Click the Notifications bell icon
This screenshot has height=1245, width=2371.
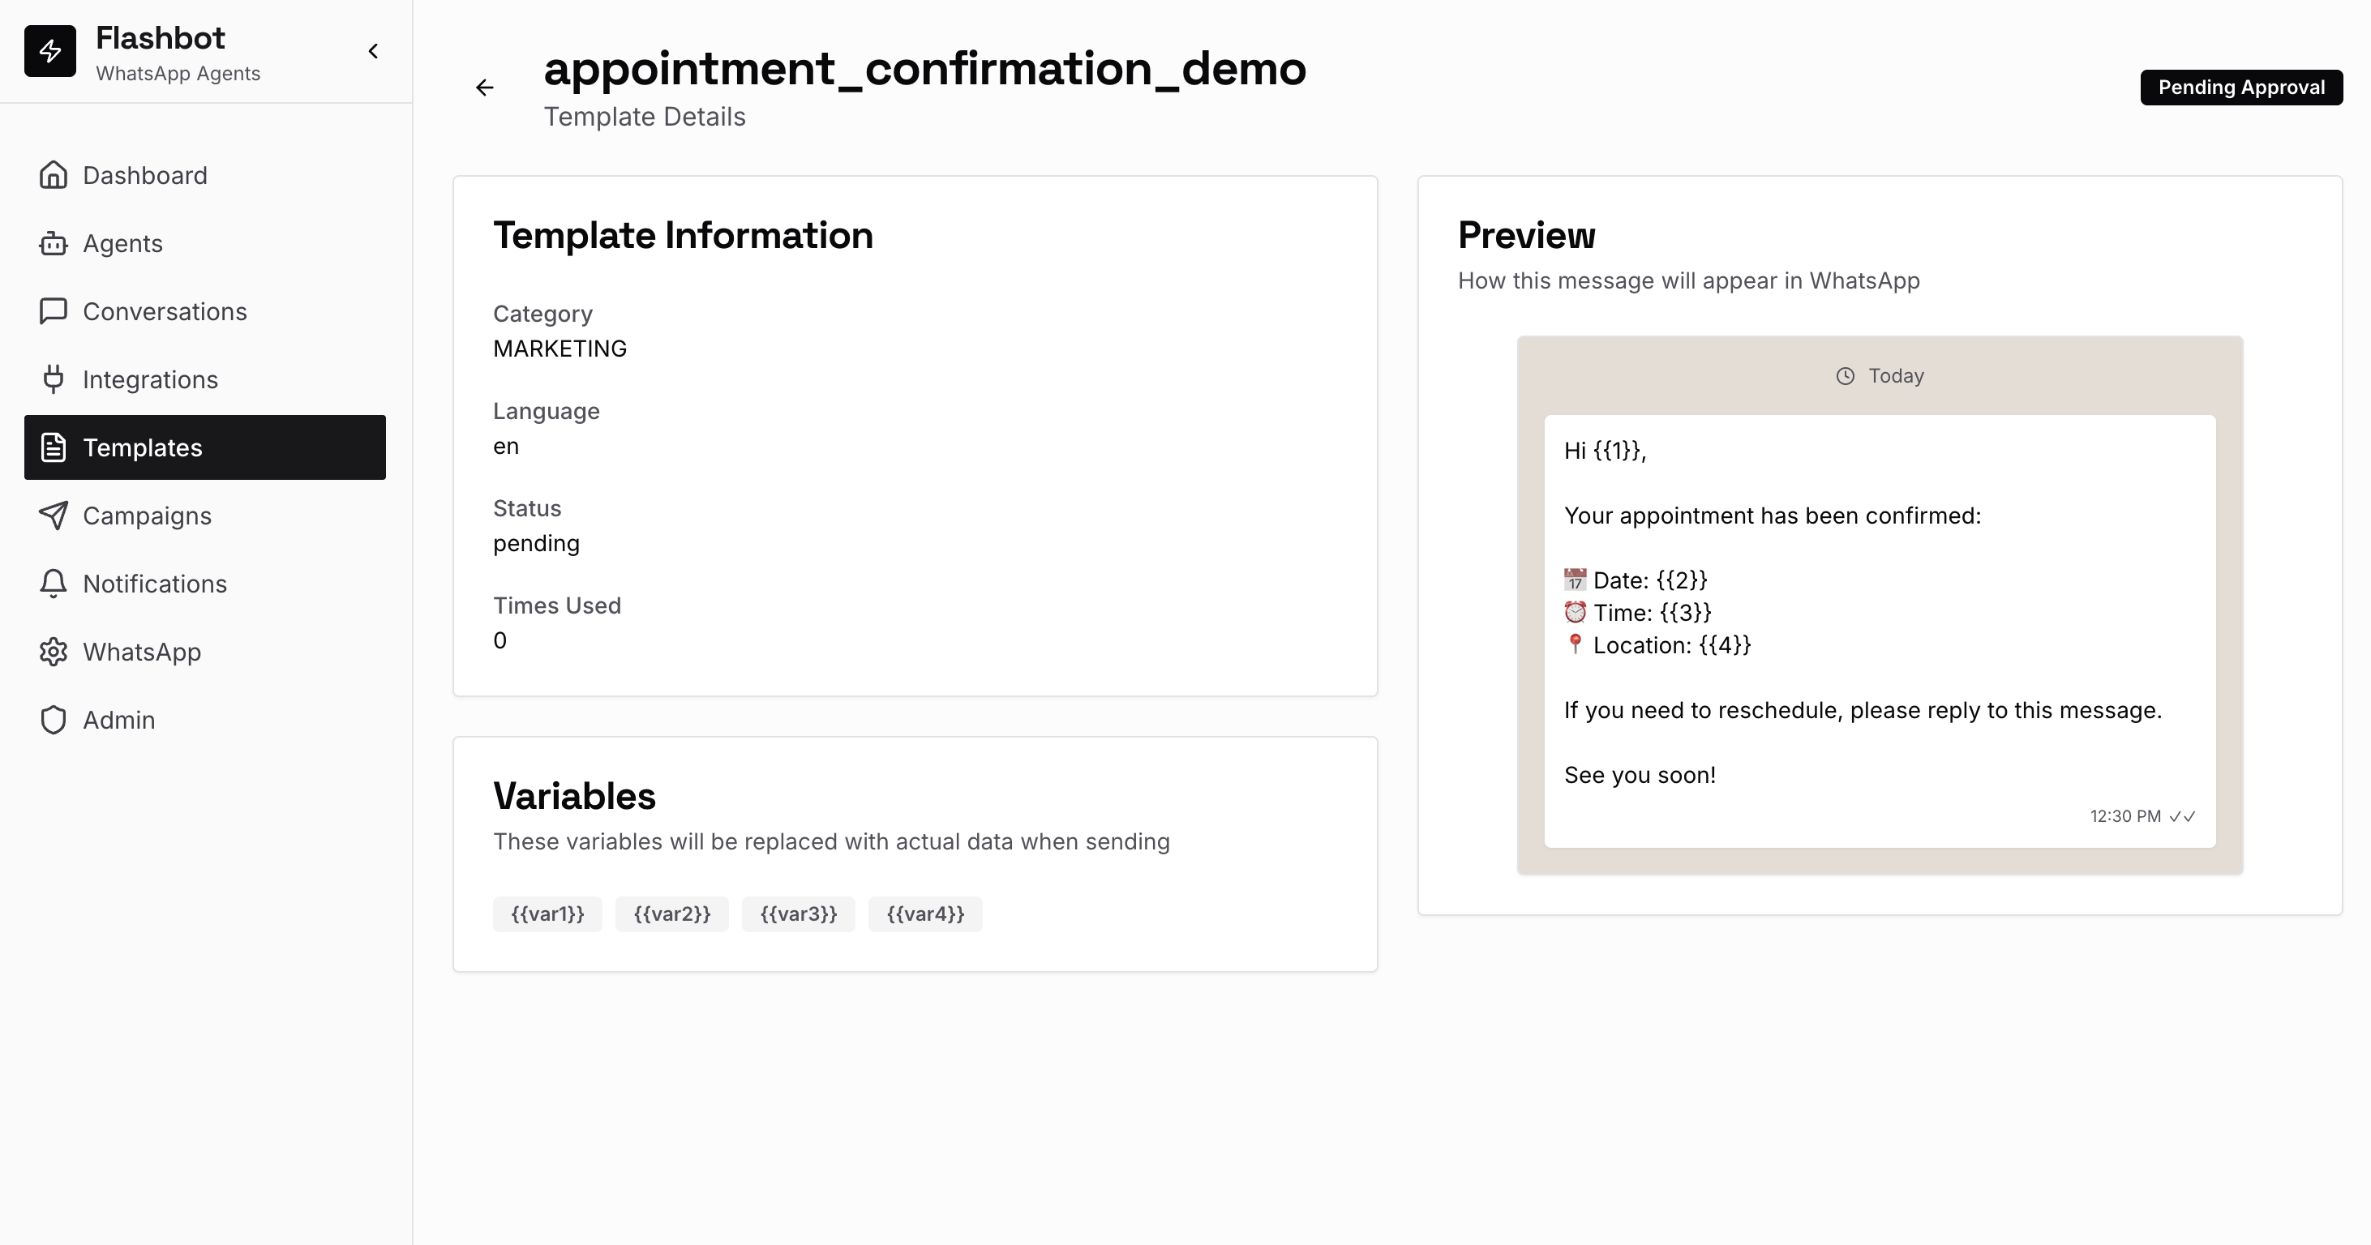coord(54,584)
